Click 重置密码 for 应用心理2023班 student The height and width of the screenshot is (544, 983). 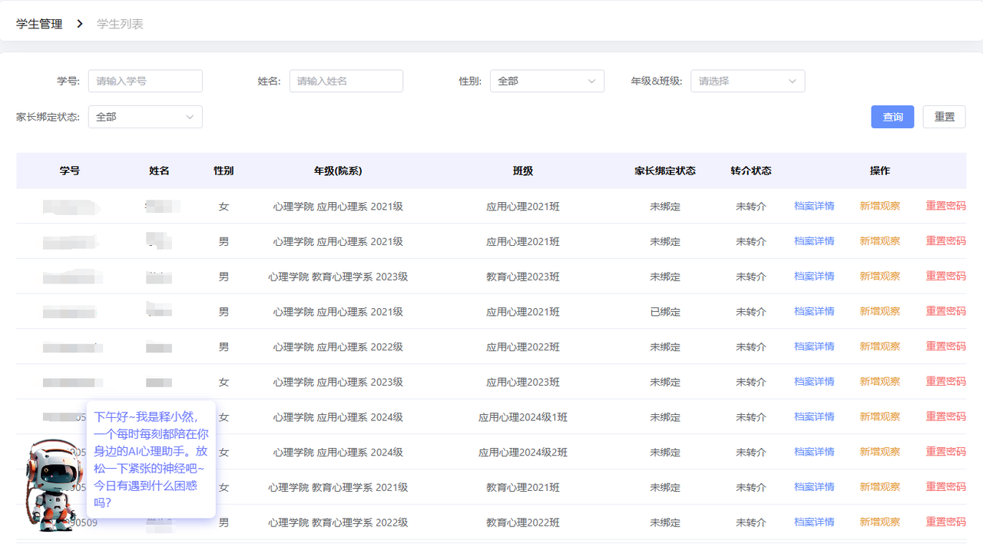pyautogui.click(x=946, y=382)
